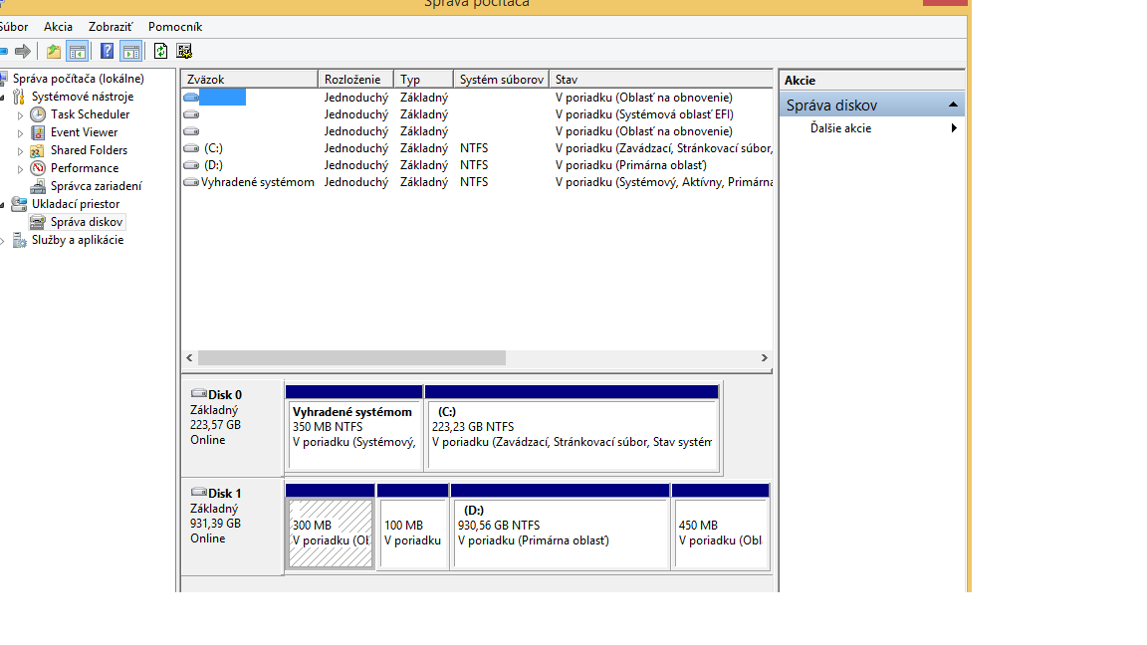
Task: Click the Správca zariadení device icon
Action: coord(38,186)
